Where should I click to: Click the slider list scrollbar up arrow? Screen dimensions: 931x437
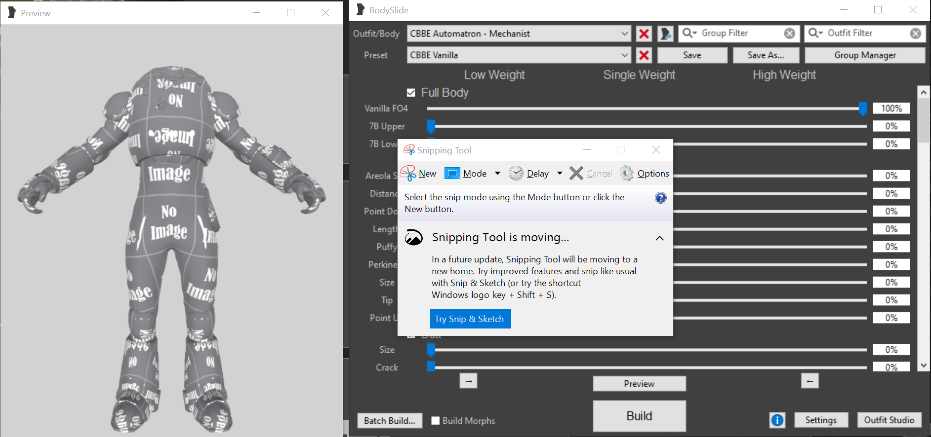click(x=924, y=92)
